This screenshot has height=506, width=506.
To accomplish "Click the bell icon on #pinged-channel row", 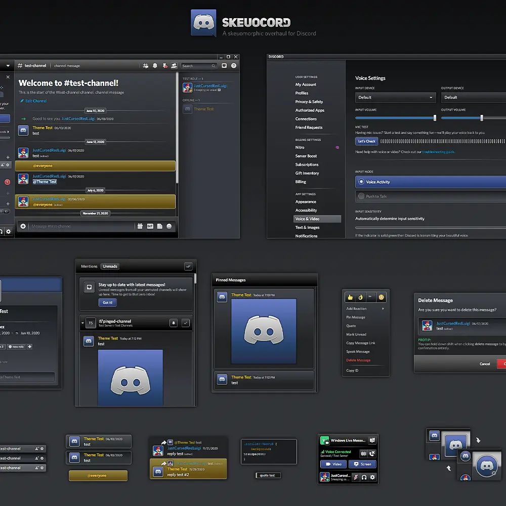I will [173, 323].
